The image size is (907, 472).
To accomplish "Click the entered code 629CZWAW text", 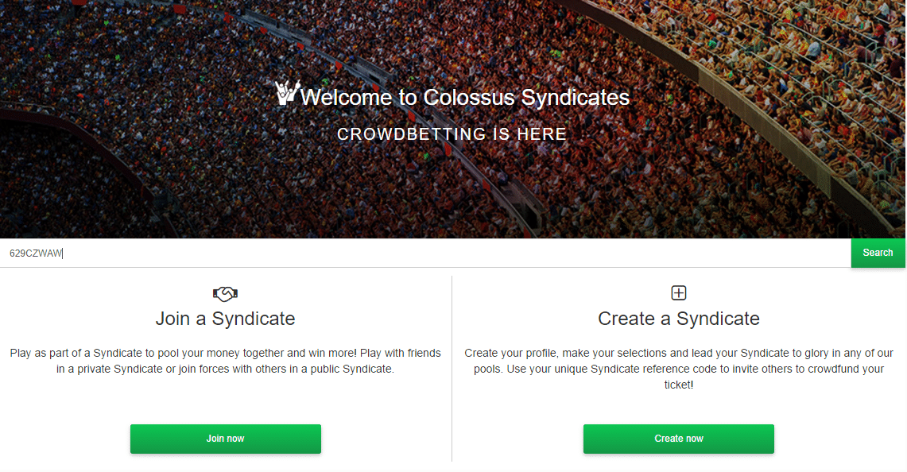I will pyautogui.click(x=36, y=253).
